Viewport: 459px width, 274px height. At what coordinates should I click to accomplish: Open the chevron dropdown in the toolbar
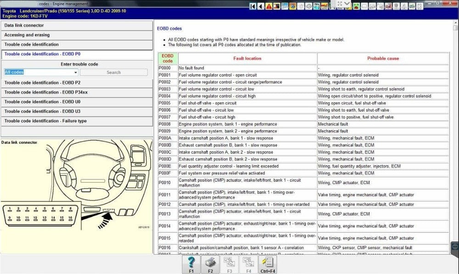(x=347, y=5)
